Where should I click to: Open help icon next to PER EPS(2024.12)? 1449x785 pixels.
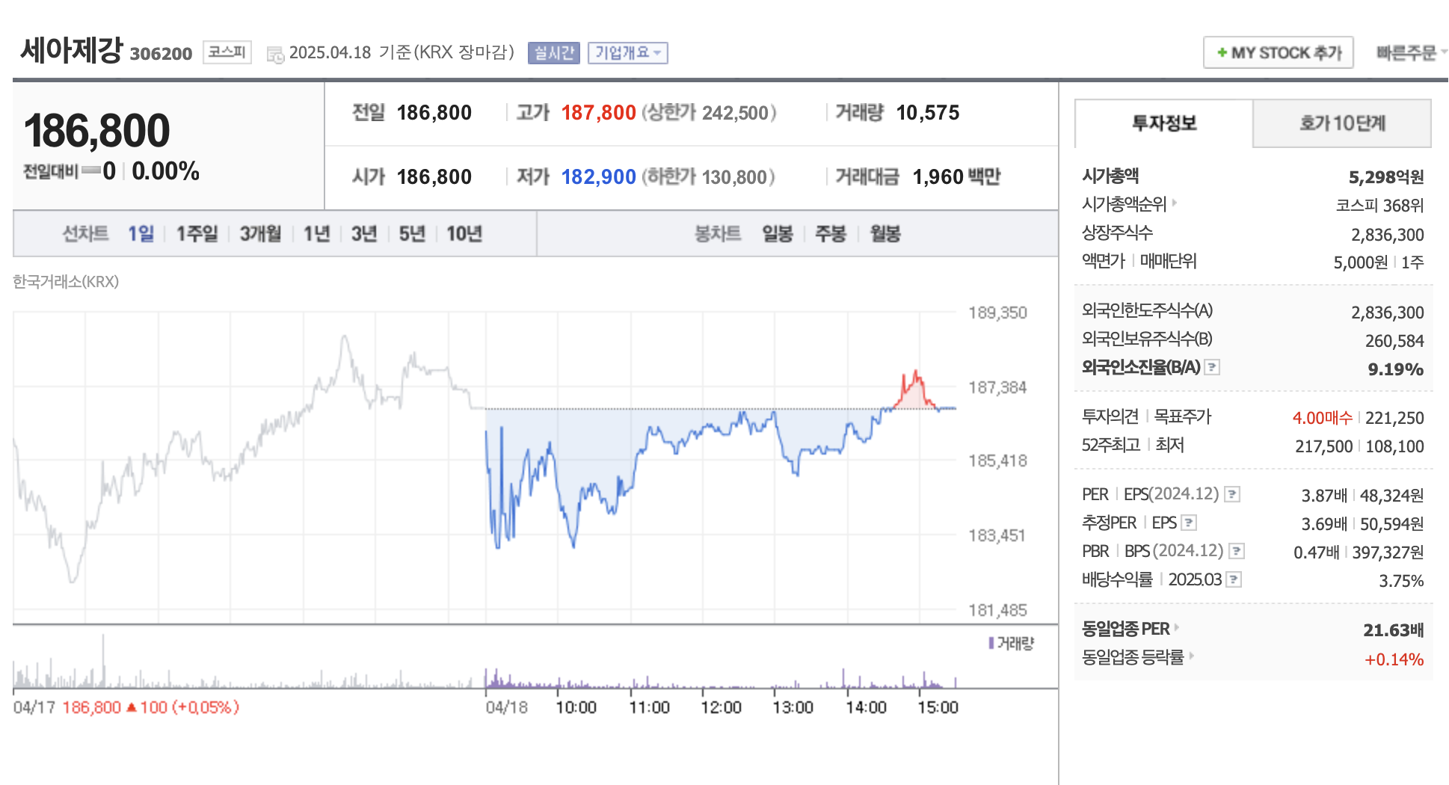click(x=1233, y=494)
